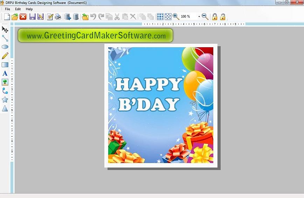Open the 100 % zoom dropdown
Screen dimensions: 304x198
pos(199,16)
